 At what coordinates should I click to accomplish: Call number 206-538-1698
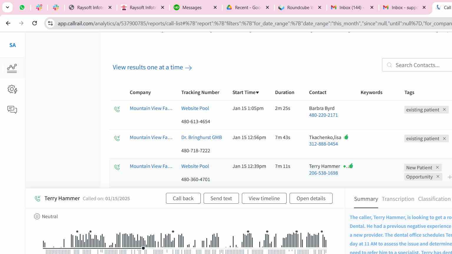(x=323, y=173)
